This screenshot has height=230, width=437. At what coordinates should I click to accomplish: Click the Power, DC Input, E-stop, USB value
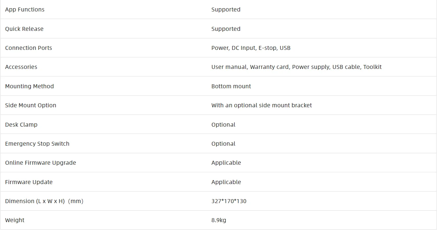point(251,48)
